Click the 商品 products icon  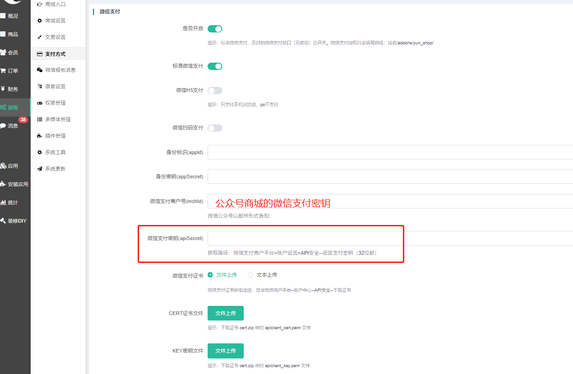click(x=3, y=34)
